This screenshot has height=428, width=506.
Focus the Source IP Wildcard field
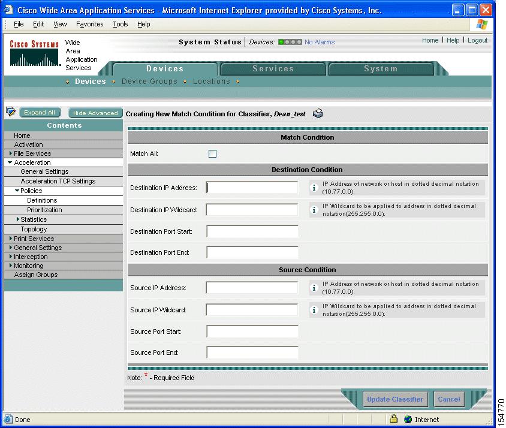point(252,310)
